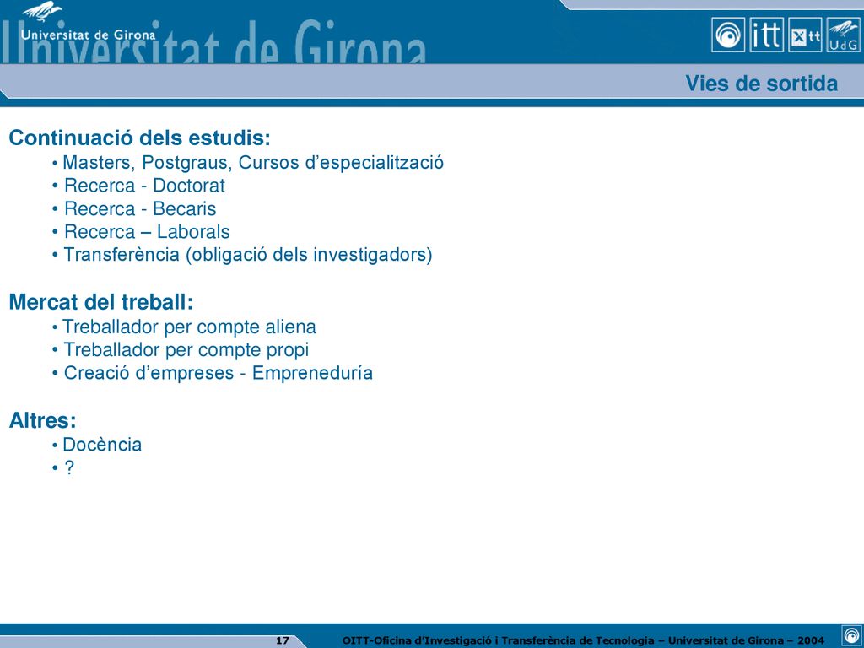The image size is (864, 648).
Task: Click the Universitat de Girona bird logo
Action: pos(42,12)
